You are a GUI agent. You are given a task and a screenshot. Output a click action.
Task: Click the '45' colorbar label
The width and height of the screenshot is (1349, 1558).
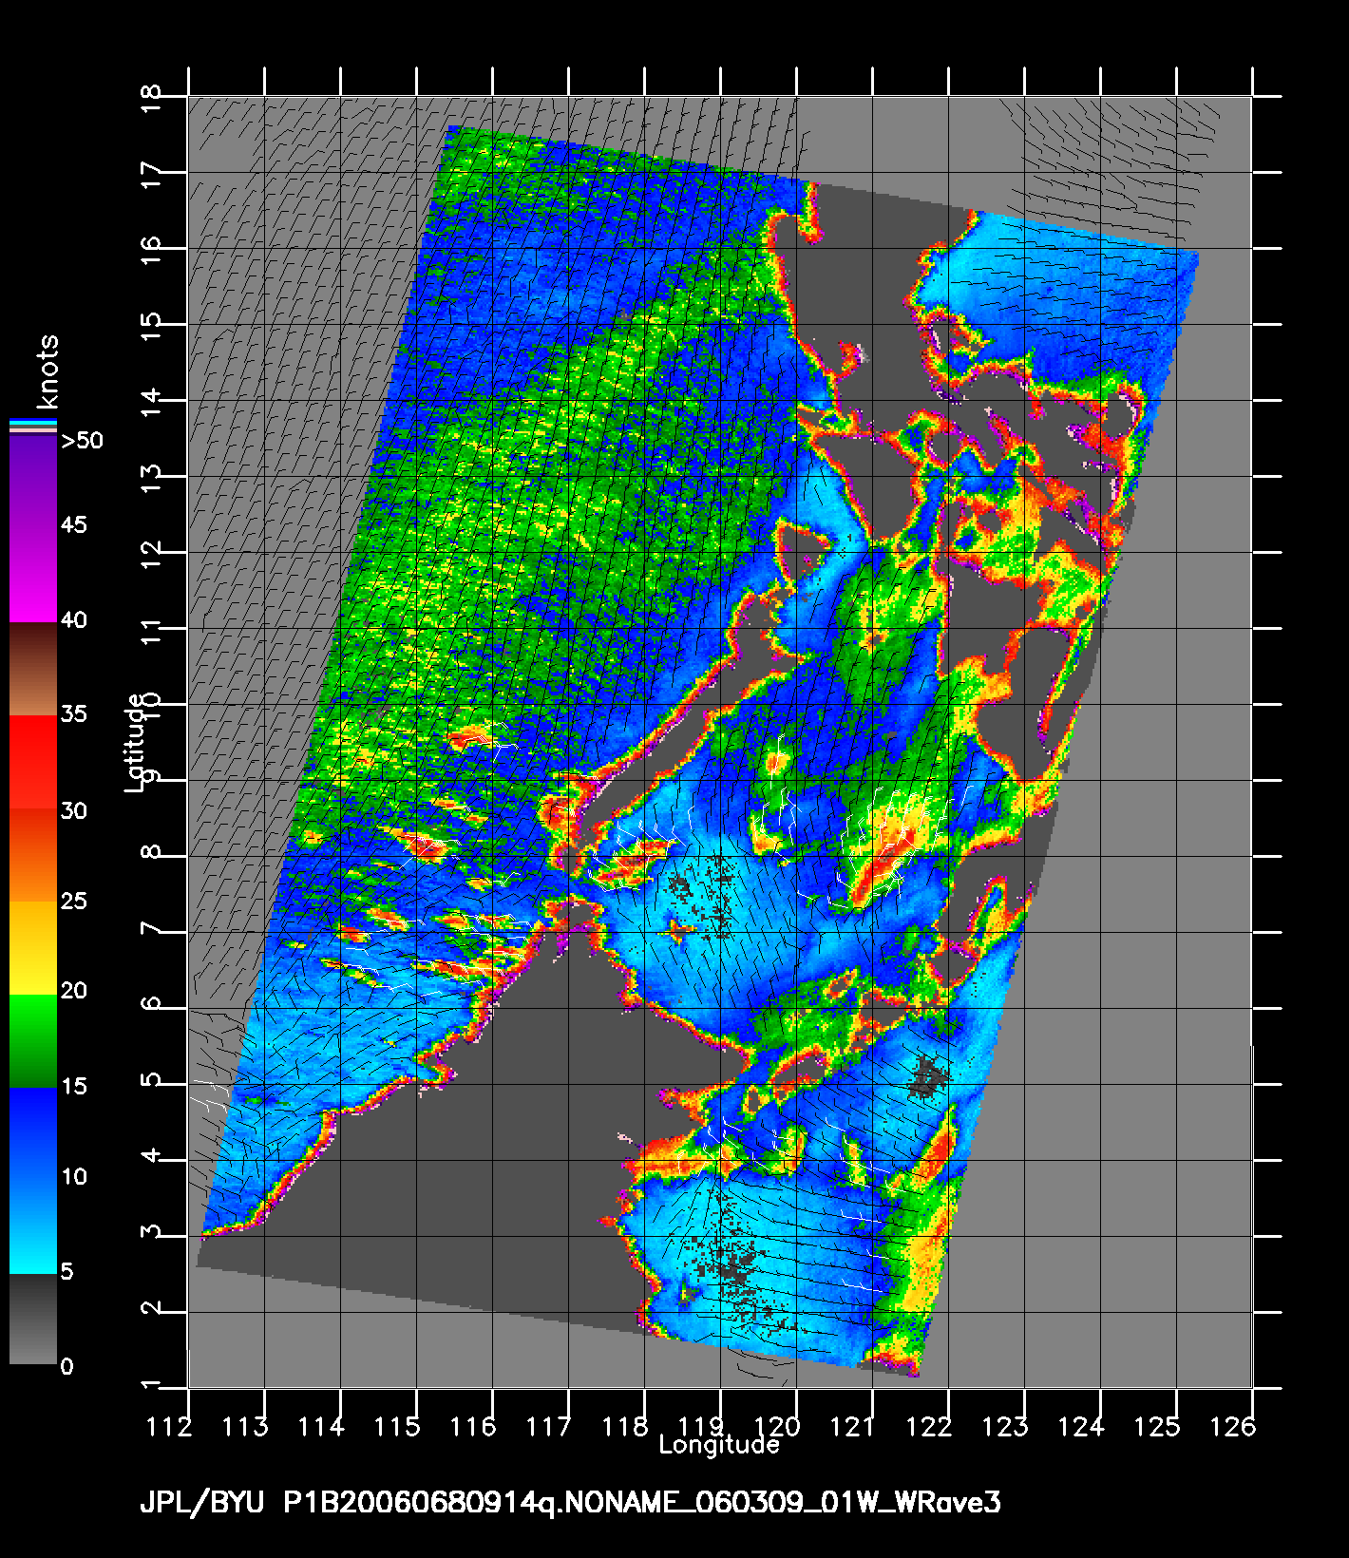[x=74, y=525]
